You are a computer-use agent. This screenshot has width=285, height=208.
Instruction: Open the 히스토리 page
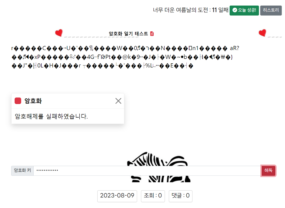[271, 10]
